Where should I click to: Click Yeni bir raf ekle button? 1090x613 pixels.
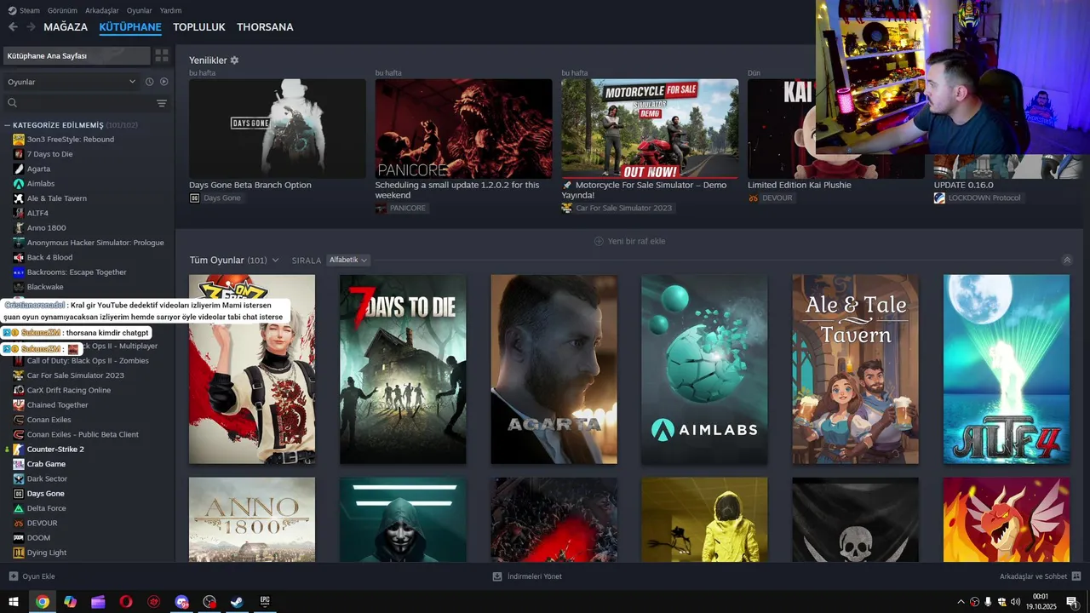[x=629, y=241]
